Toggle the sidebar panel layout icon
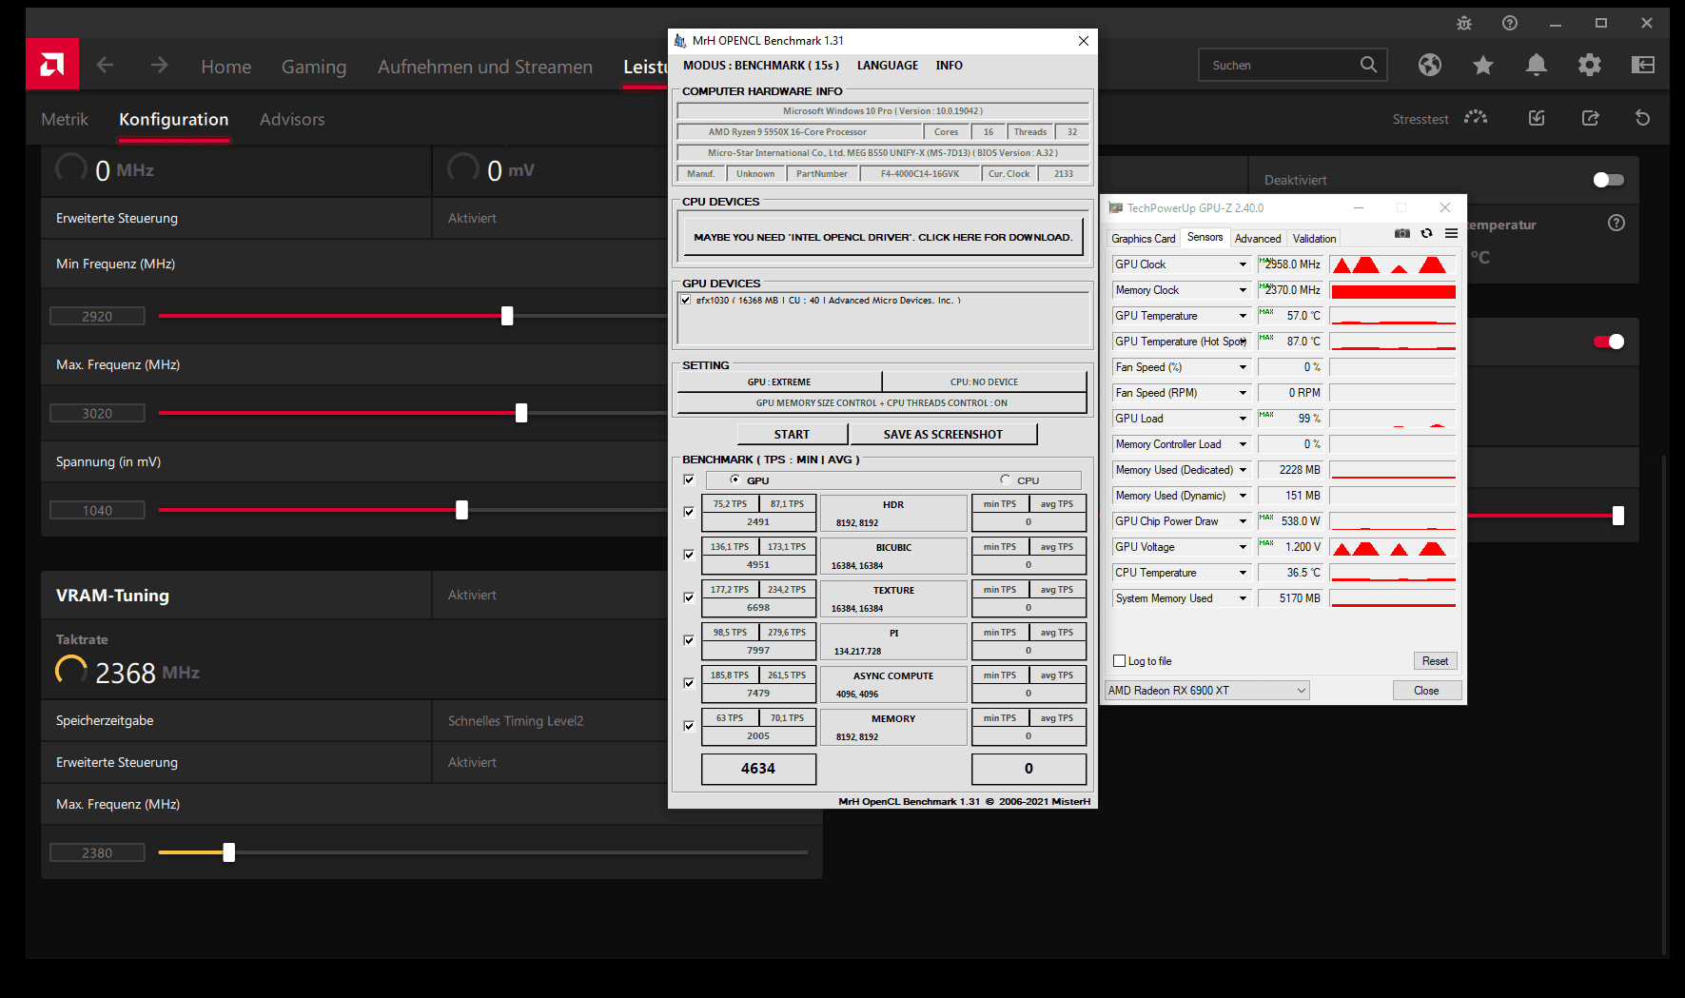 1643,65
